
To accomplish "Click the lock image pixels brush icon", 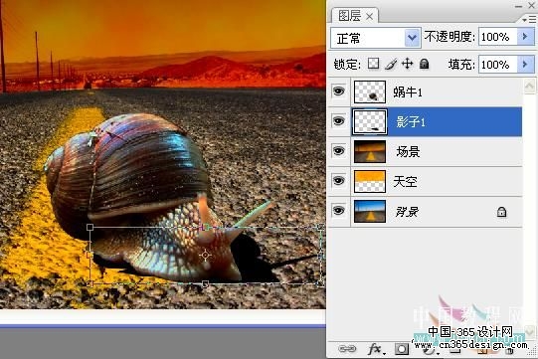I will (391, 64).
